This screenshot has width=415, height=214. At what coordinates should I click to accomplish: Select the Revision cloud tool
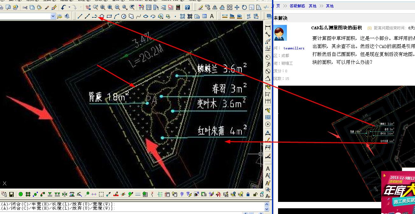tap(131, 16)
